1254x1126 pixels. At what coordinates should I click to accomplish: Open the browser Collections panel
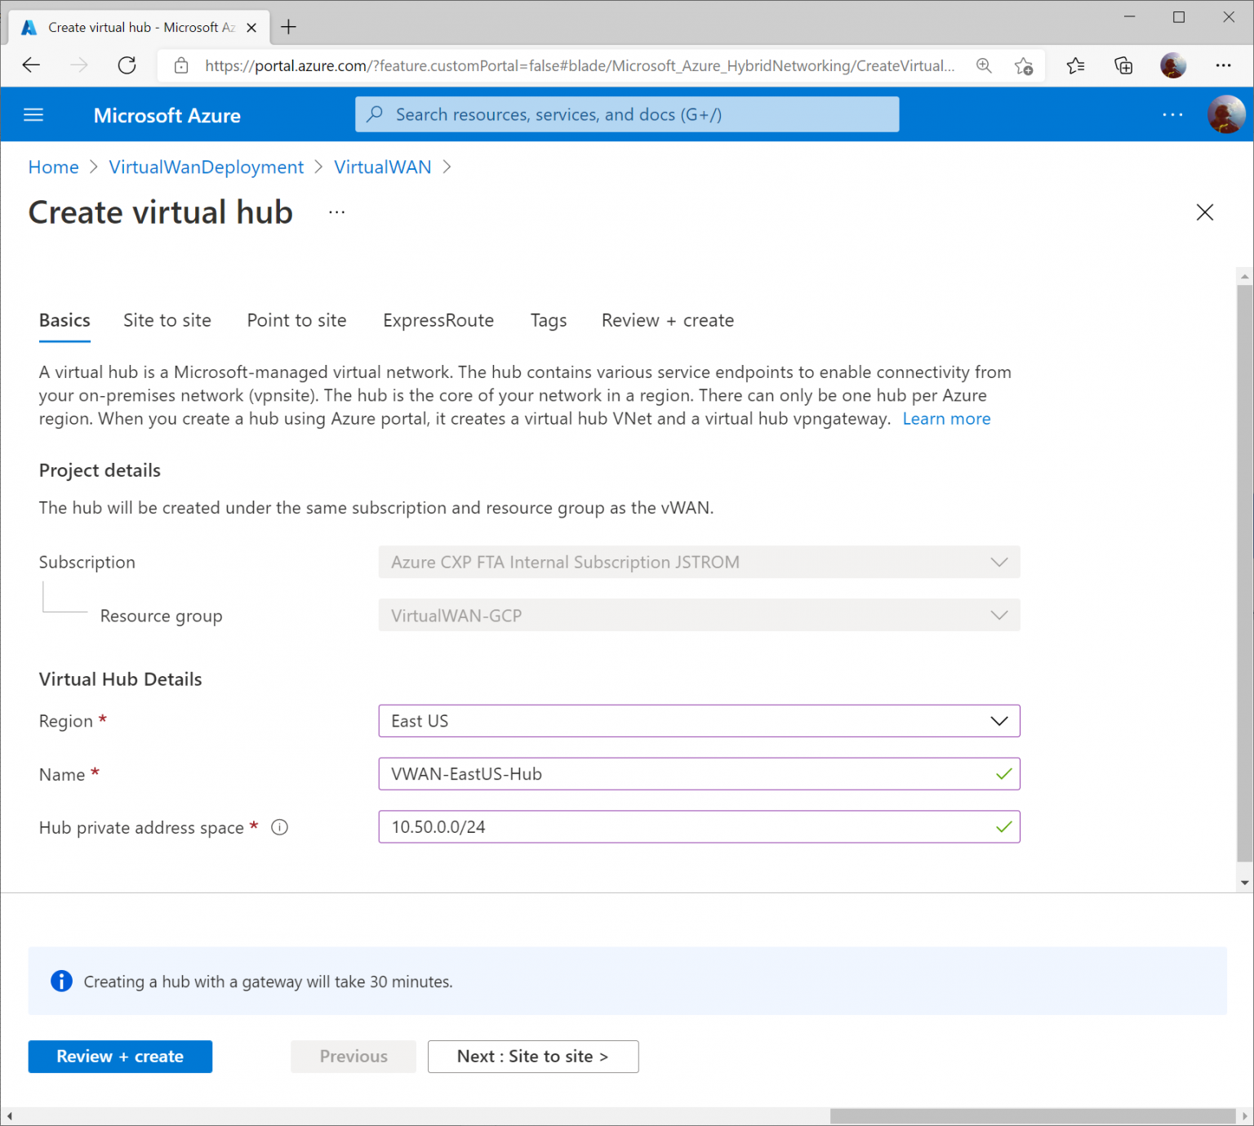[1123, 65]
